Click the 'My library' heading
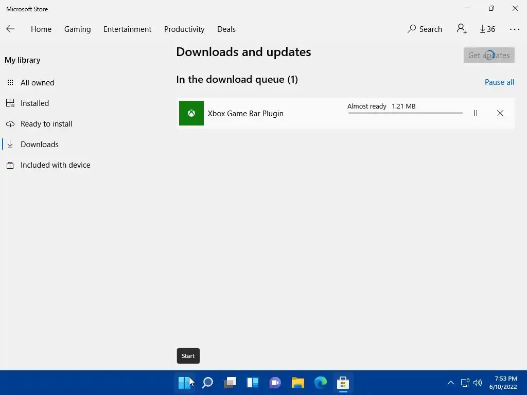The width and height of the screenshot is (527, 395). 23,60
